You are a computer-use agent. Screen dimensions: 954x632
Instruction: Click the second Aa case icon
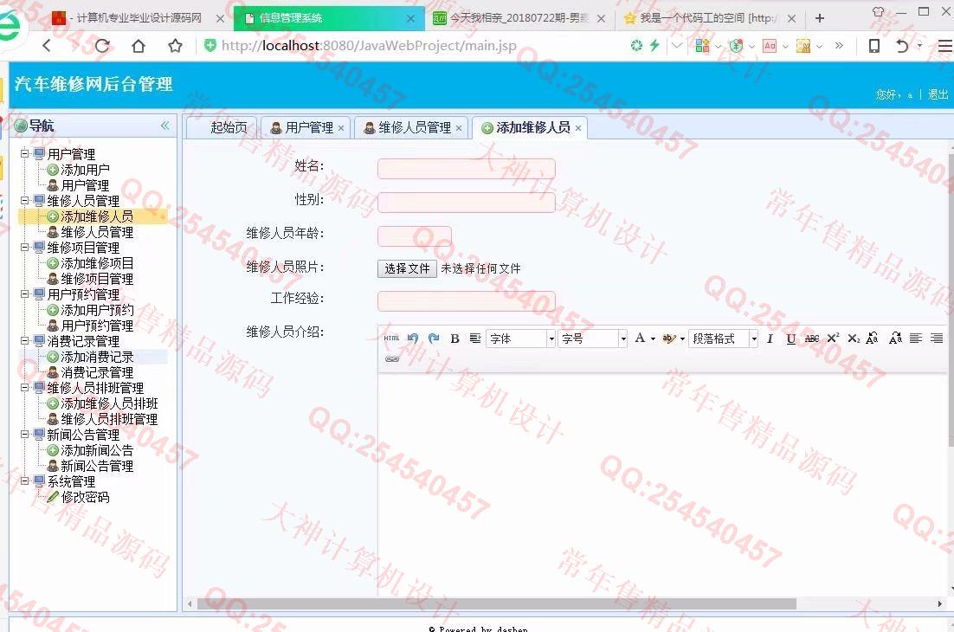[895, 339]
